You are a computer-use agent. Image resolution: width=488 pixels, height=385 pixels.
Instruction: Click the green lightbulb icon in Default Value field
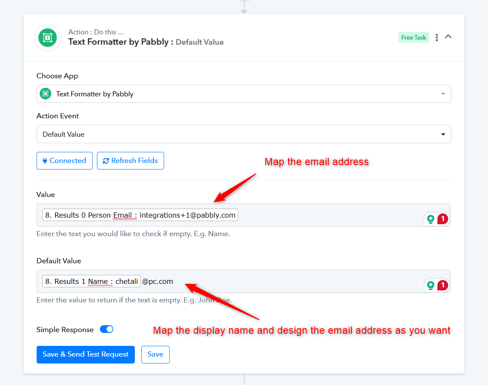click(x=430, y=285)
